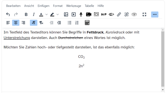Image resolution: width=166 pixels, height=93 pixels.
Task: Enter fullscreen mode with the expand icon
Action: coord(144,14)
